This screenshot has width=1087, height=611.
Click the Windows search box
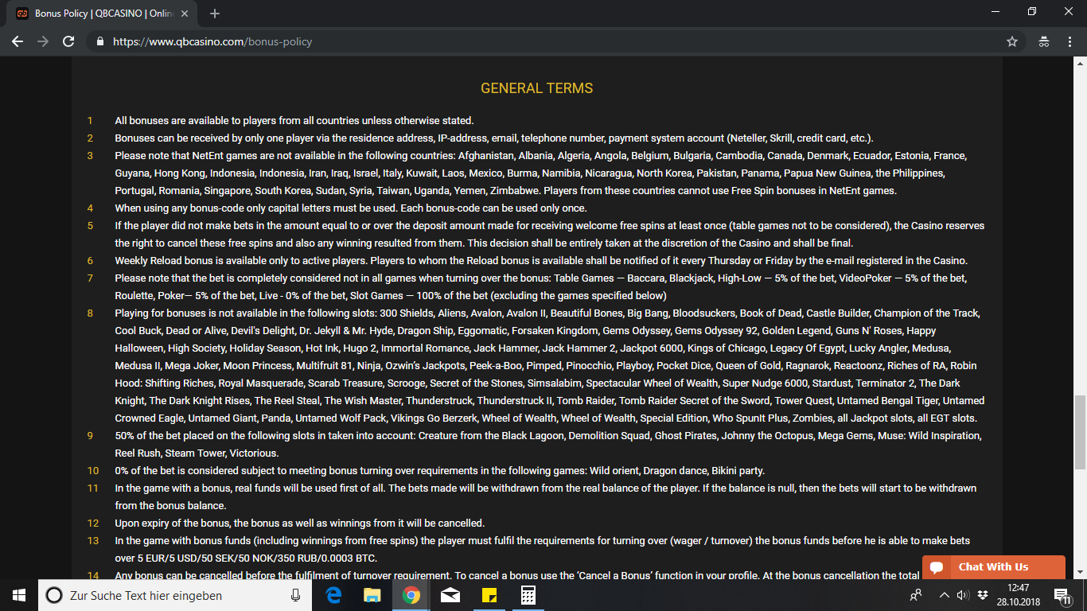click(175, 595)
